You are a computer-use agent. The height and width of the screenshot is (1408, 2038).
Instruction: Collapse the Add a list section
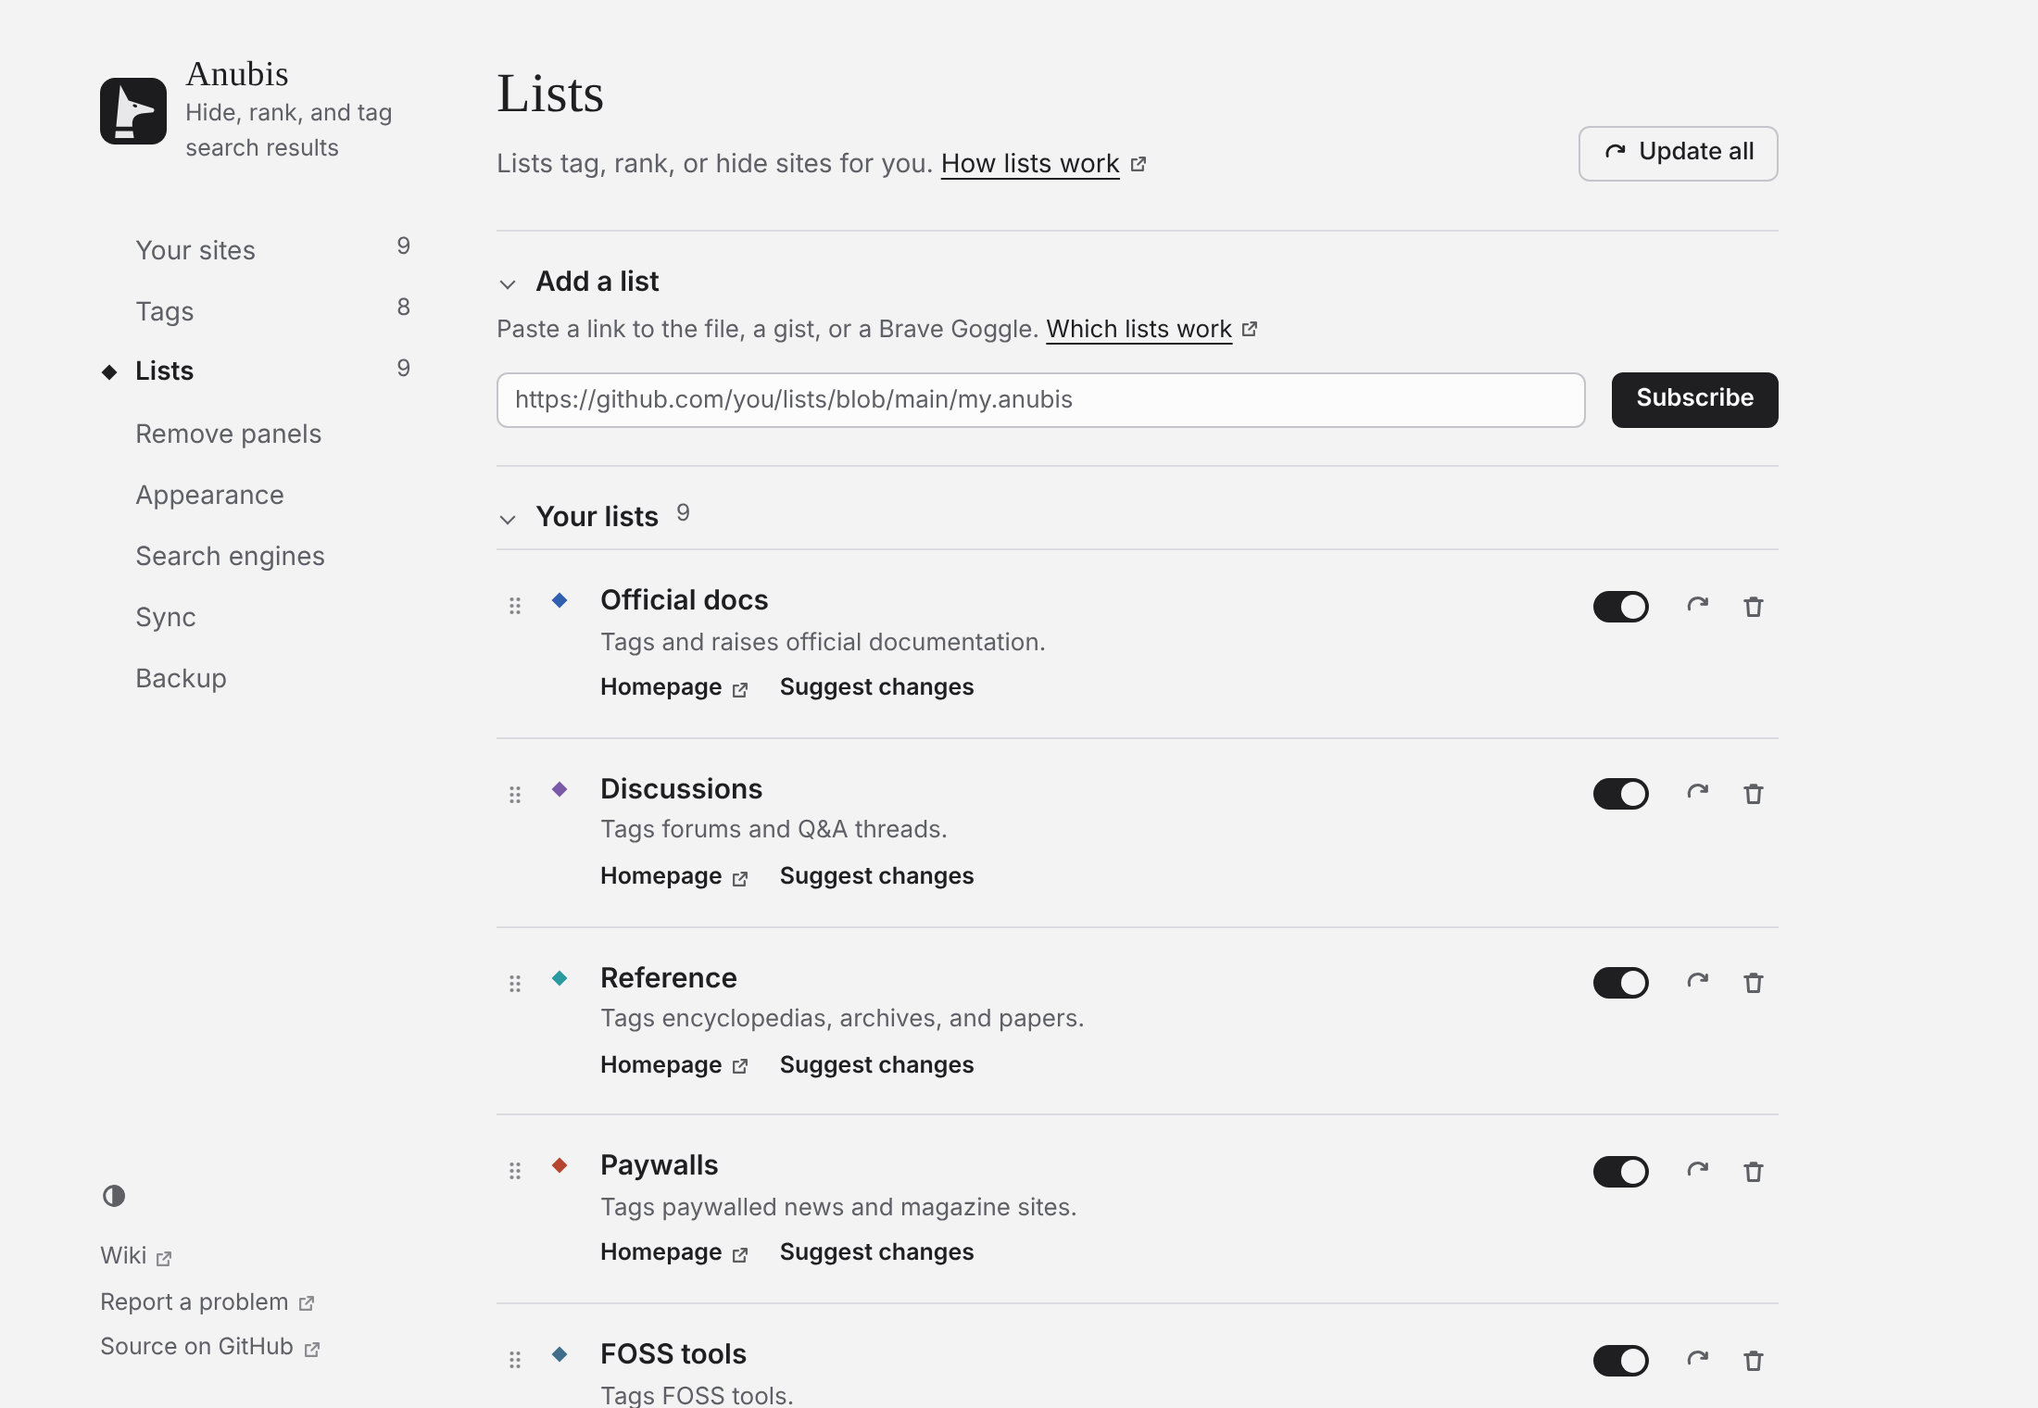click(x=508, y=283)
